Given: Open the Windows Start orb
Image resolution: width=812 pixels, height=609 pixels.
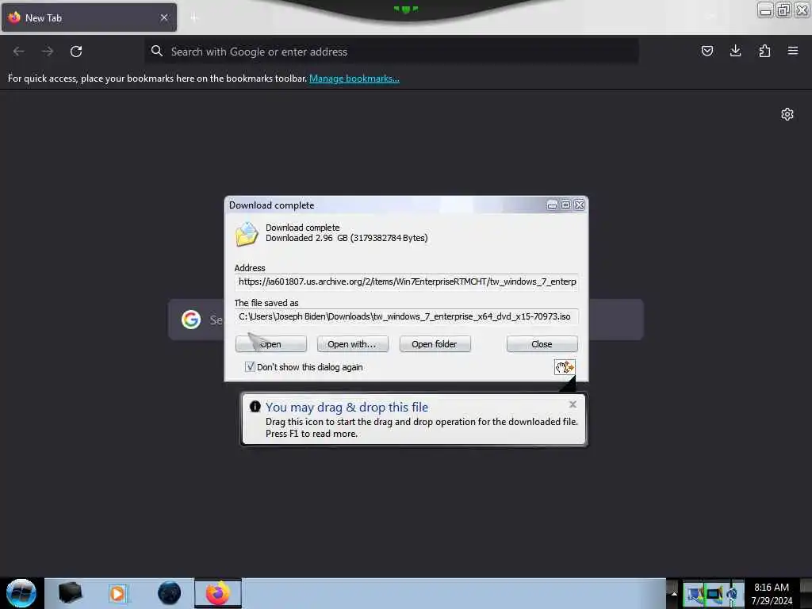Looking at the screenshot, I should (x=21, y=593).
